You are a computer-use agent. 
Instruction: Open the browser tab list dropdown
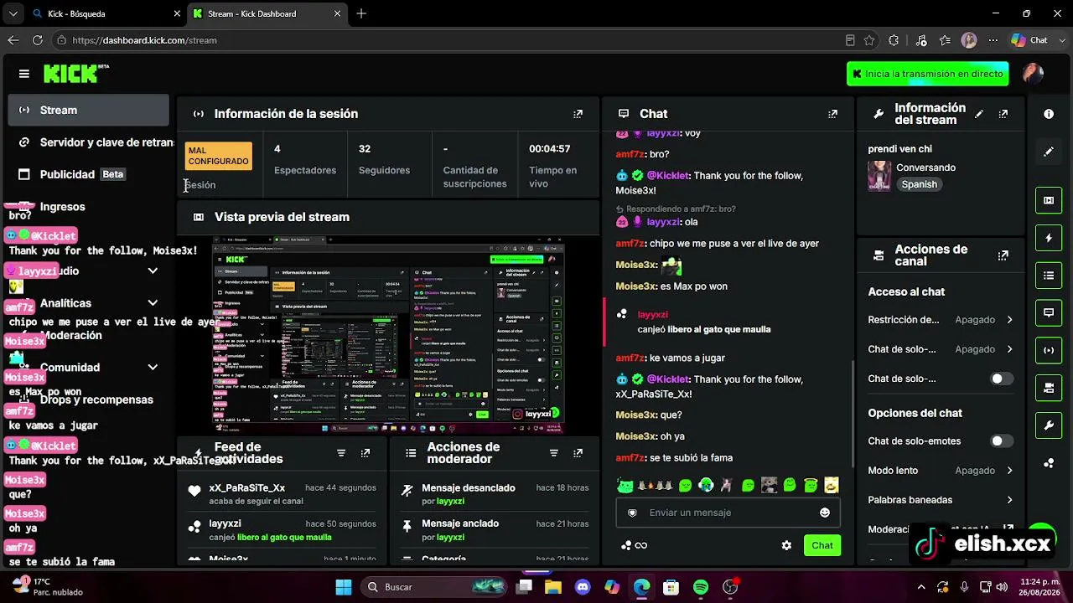click(x=13, y=13)
